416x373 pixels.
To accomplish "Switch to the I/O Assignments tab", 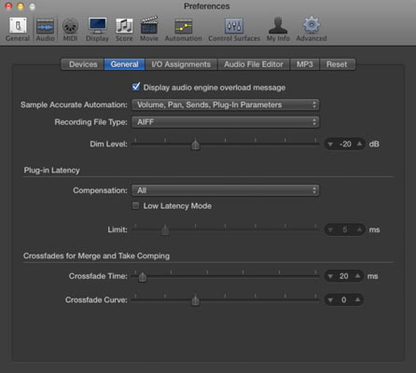I will pyautogui.click(x=181, y=64).
